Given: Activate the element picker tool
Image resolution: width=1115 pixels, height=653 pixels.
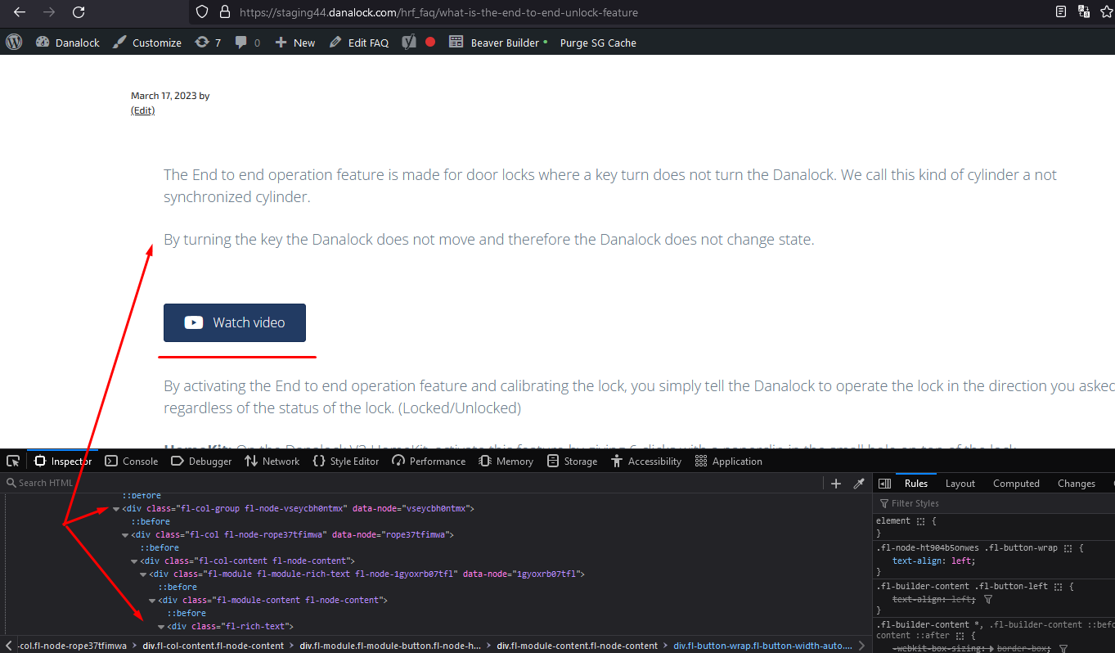Looking at the screenshot, I should tap(13, 461).
